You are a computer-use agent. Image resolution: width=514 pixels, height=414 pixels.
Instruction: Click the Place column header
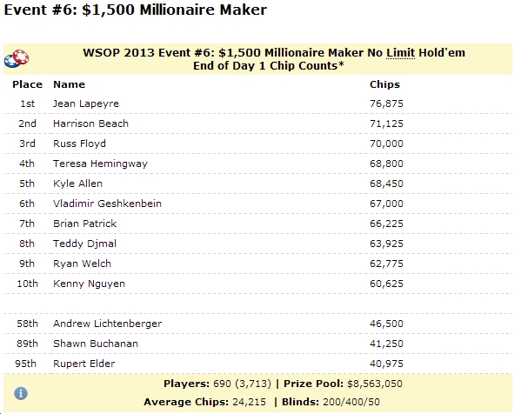28,84
